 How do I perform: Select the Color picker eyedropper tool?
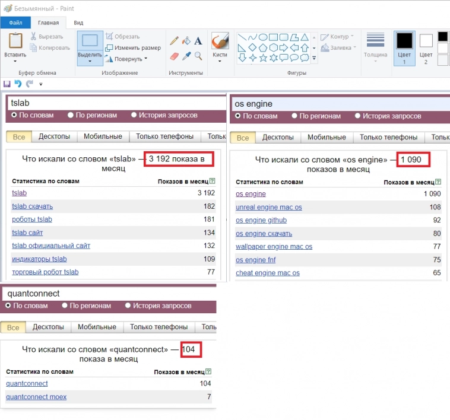pyautogui.click(x=186, y=56)
